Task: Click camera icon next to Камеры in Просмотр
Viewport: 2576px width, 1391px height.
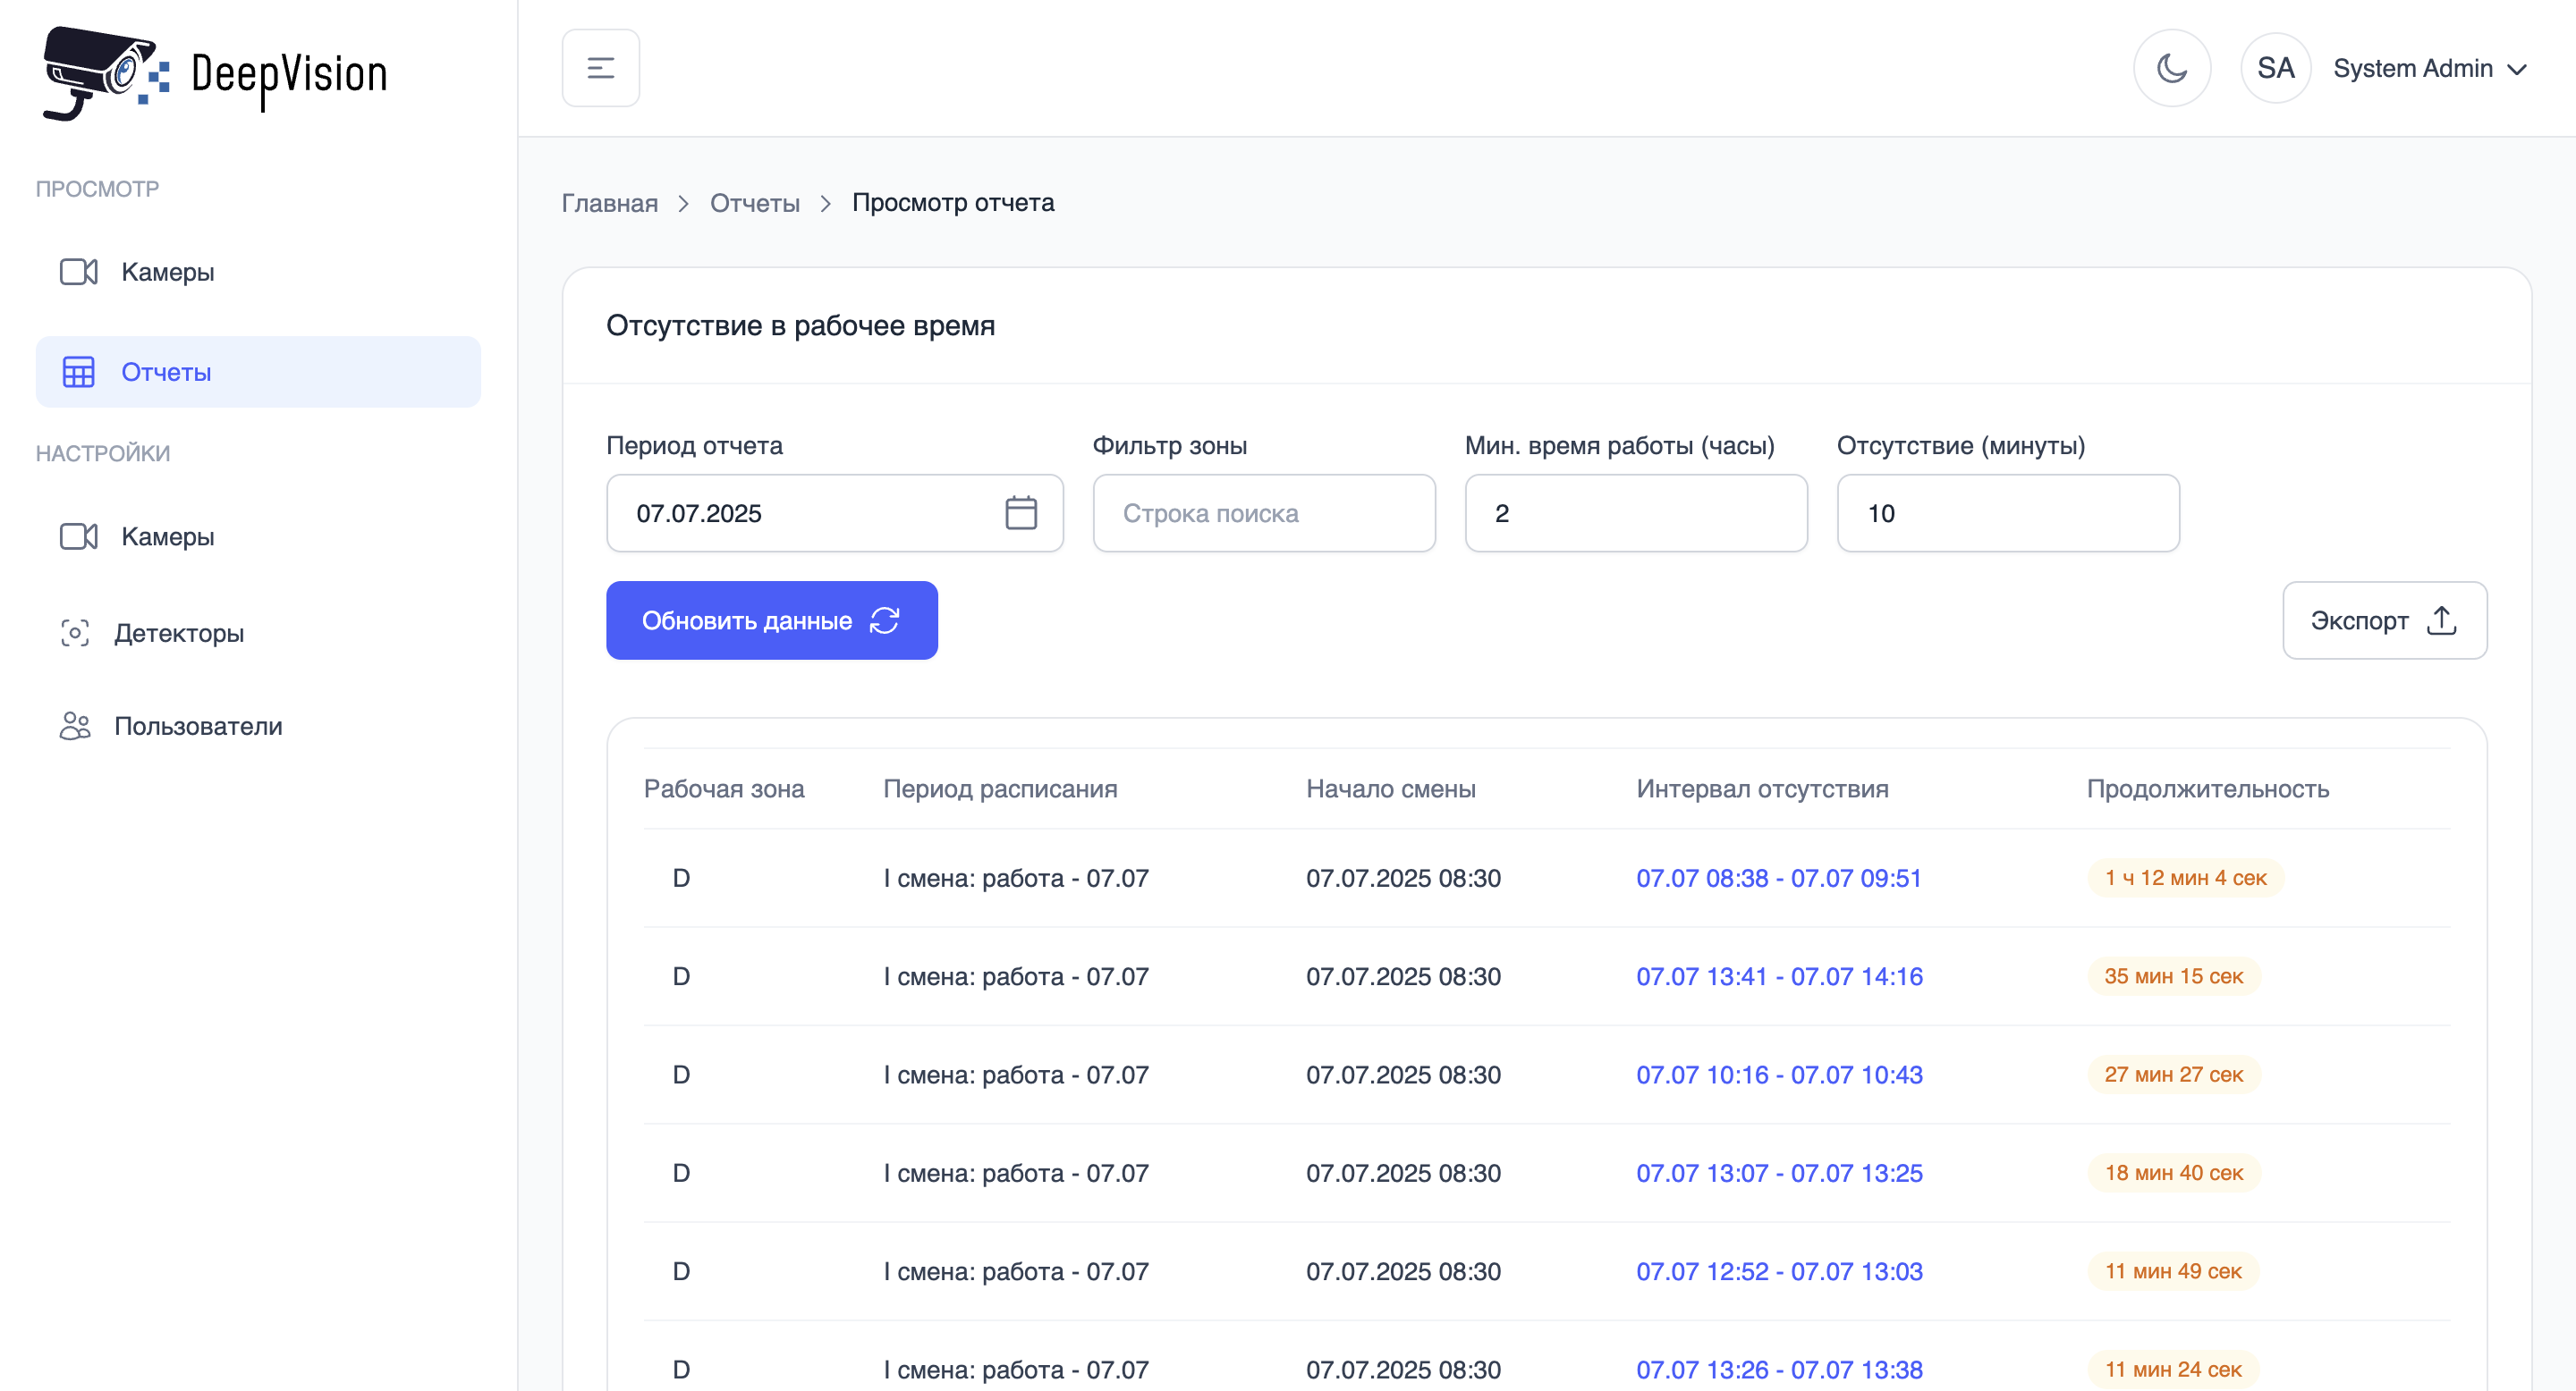Action: pos(78,272)
